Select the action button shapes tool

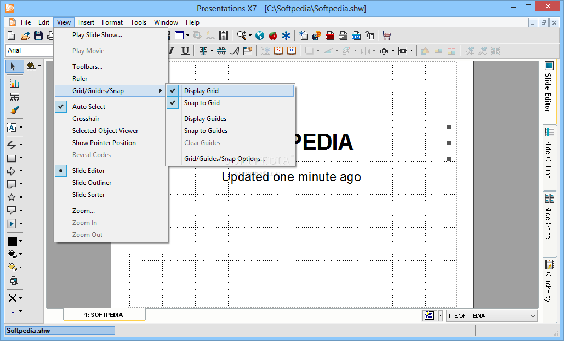[12, 223]
